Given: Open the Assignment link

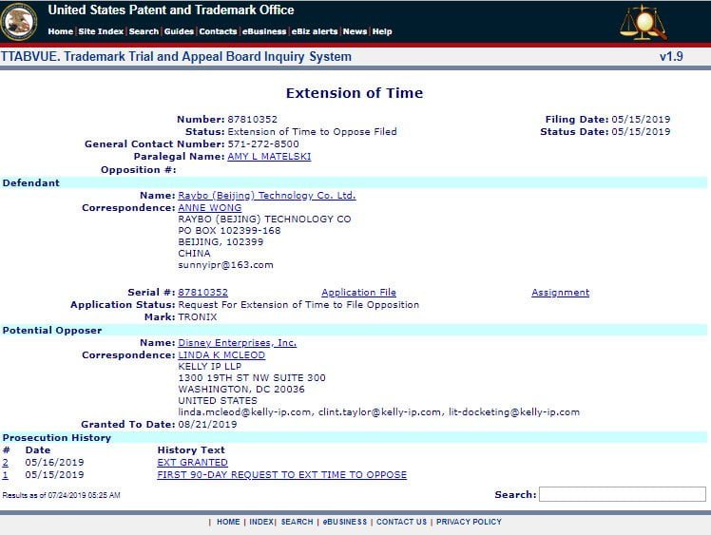Looking at the screenshot, I should point(561,293).
